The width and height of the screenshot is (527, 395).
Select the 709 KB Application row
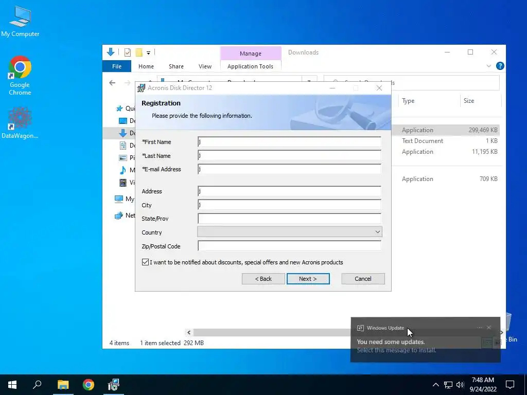coord(445,178)
